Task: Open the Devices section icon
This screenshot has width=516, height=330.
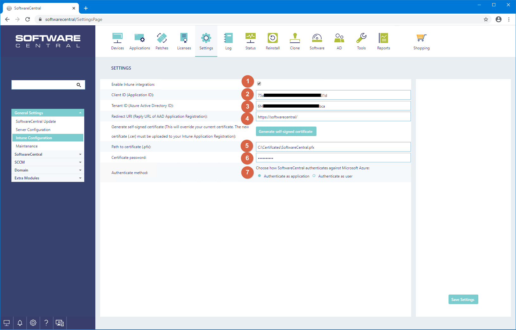Action: (x=117, y=38)
